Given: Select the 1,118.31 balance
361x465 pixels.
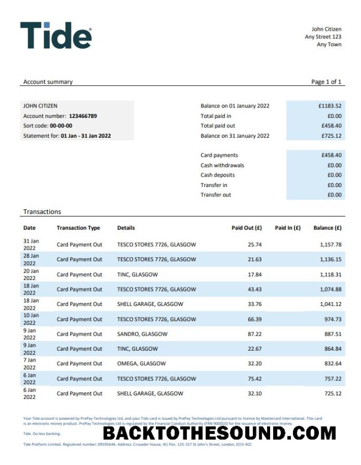Looking at the screenshot, I should [x=331, y=275].
